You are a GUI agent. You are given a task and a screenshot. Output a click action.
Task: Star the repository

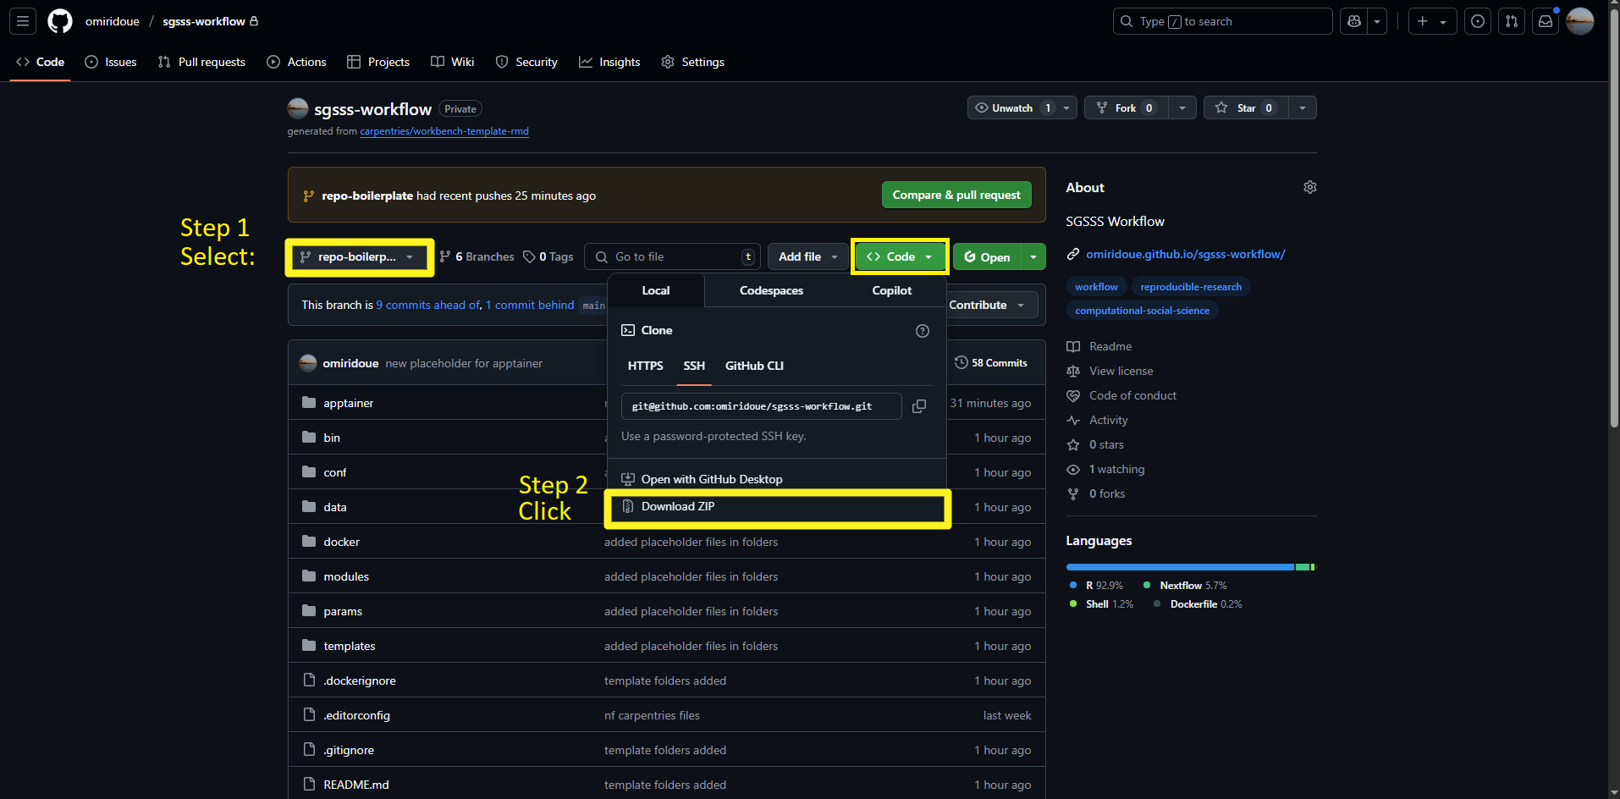coord(1246,107)
